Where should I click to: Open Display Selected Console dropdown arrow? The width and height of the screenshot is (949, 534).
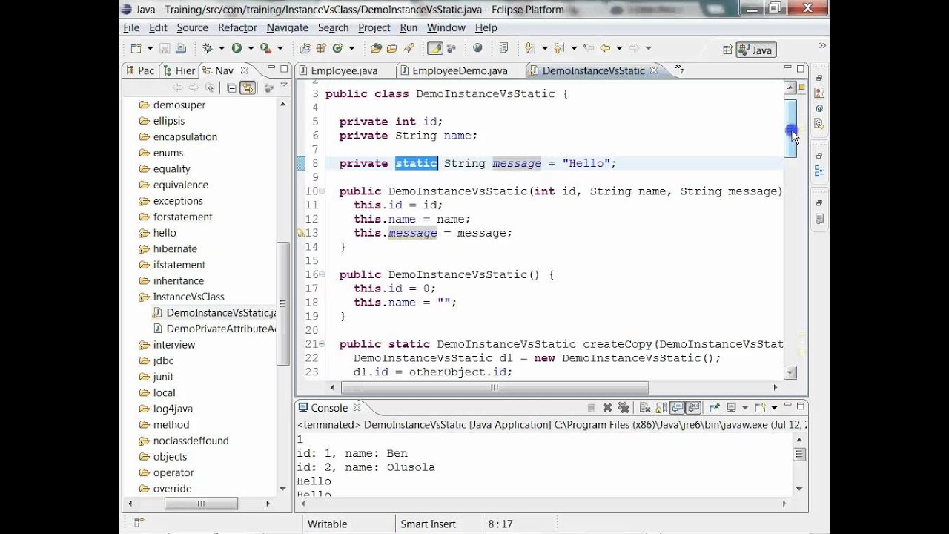click(744, 408)
